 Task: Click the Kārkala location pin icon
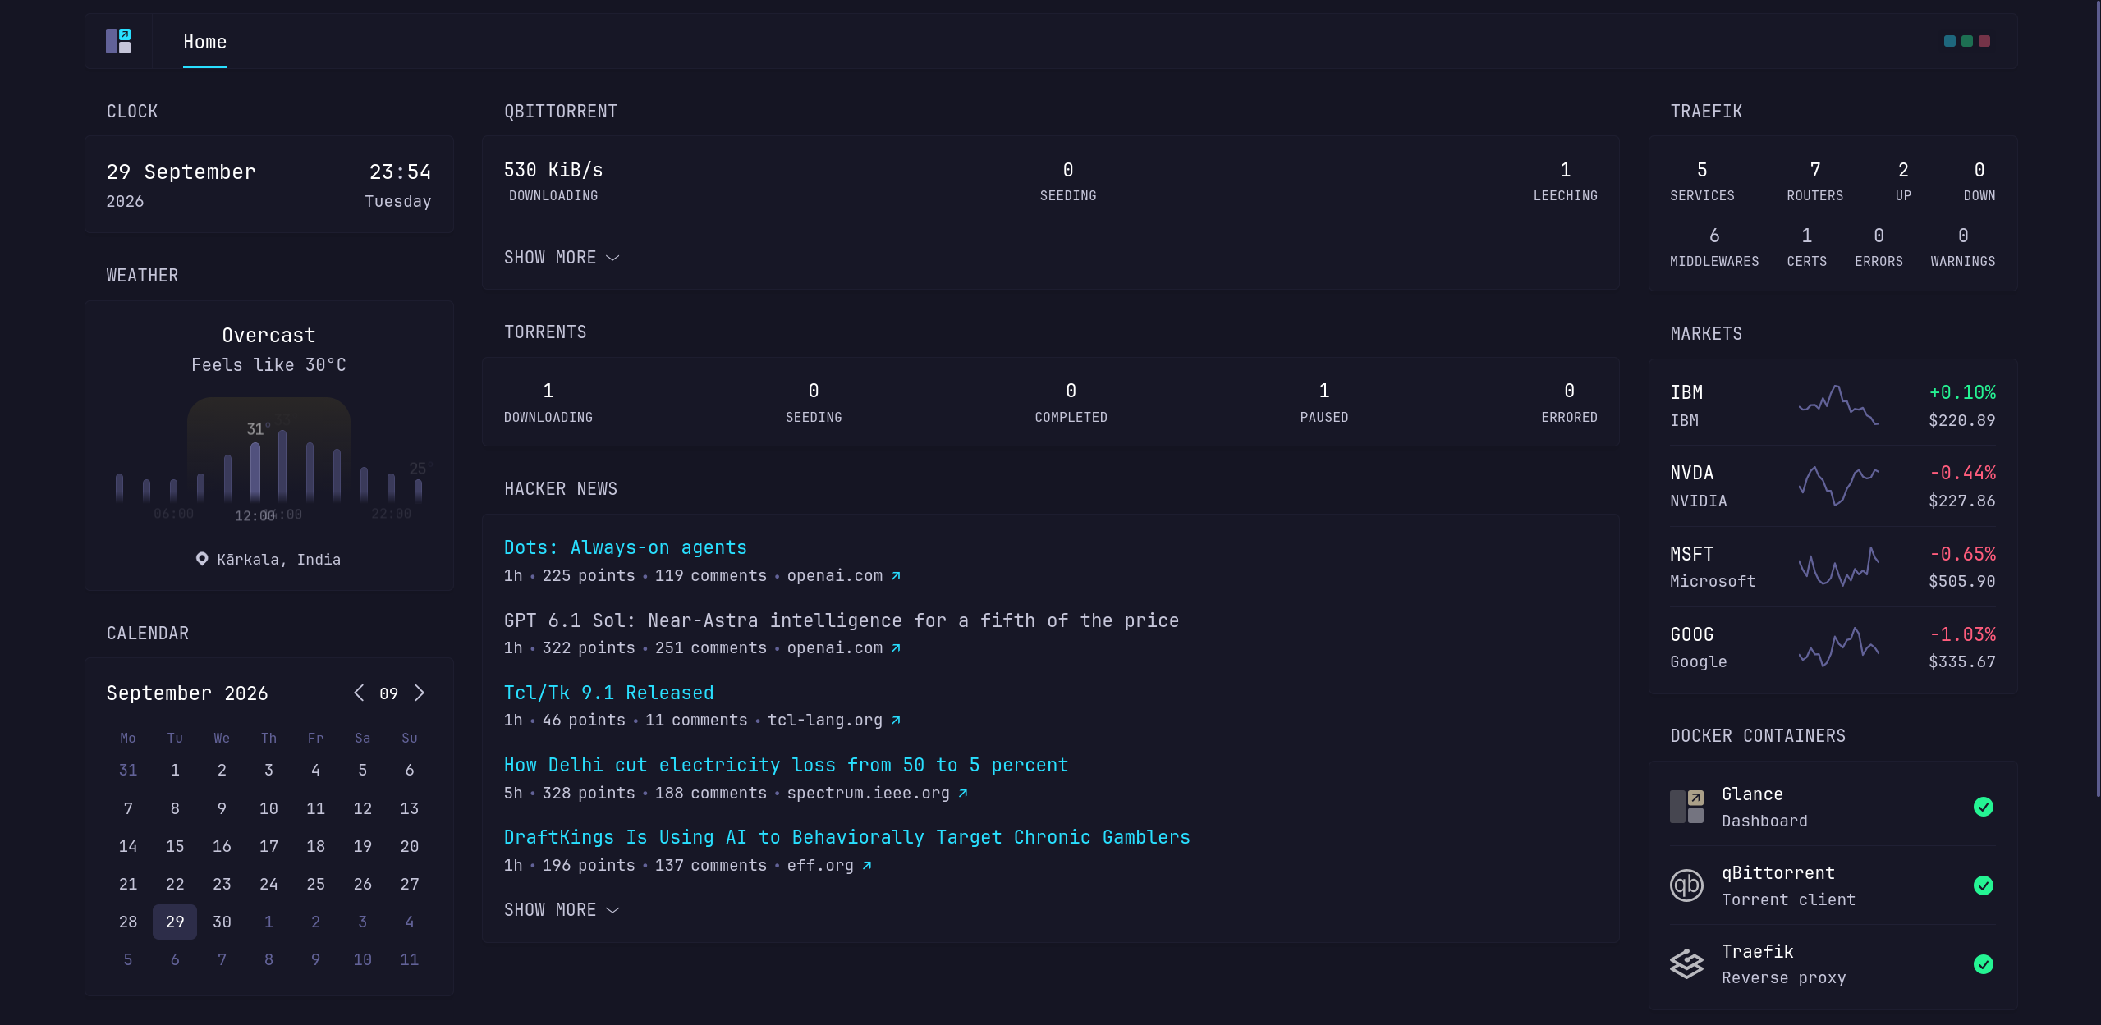(x=202, y=559)
